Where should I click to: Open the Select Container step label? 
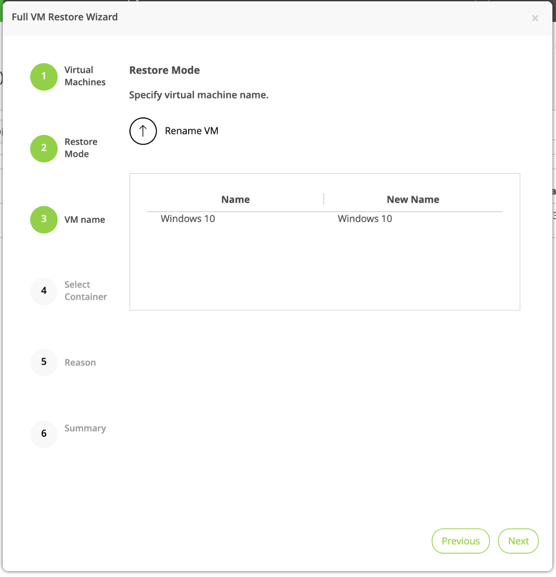click(x=85, y=291)
